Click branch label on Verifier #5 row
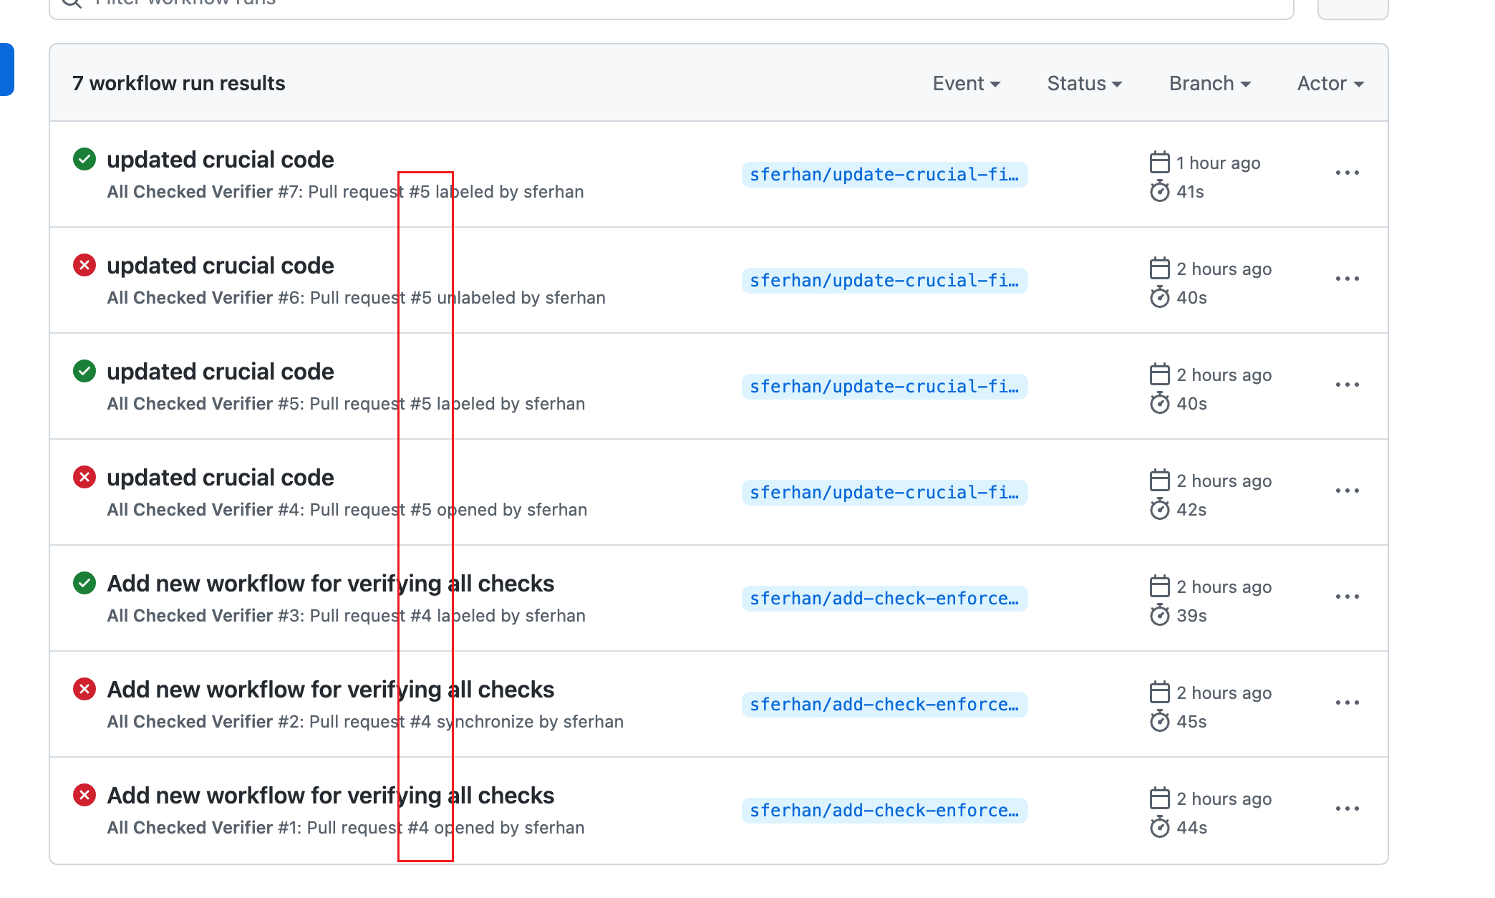The height and width of the screenshot is (898, 1495). (884, 387)
